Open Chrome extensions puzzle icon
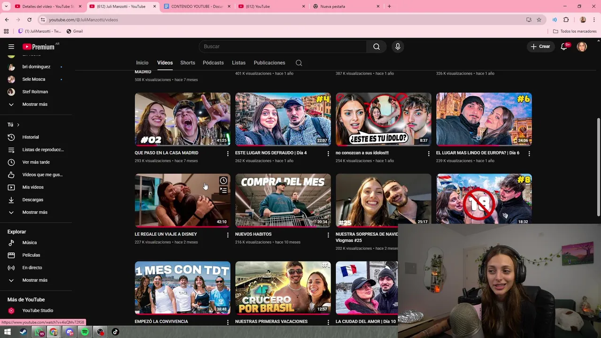601x338 pixels. (566, 20)
